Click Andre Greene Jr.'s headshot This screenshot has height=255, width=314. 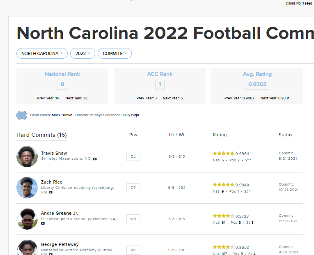click(x=27, y=219)
